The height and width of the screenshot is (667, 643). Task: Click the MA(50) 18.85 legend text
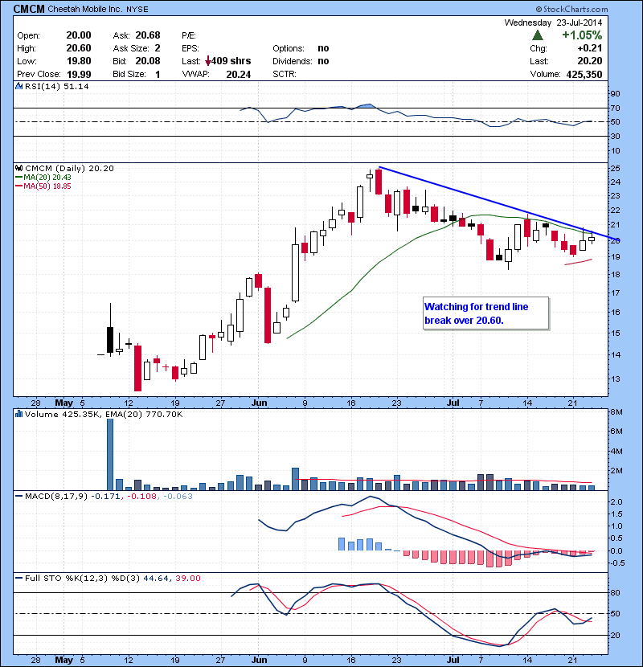47,186
